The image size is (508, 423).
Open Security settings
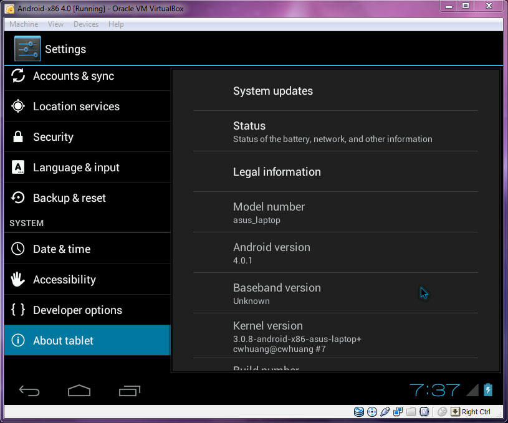tap(87, 136)
